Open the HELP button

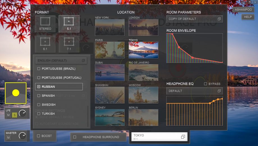click(x=248, y=17)
